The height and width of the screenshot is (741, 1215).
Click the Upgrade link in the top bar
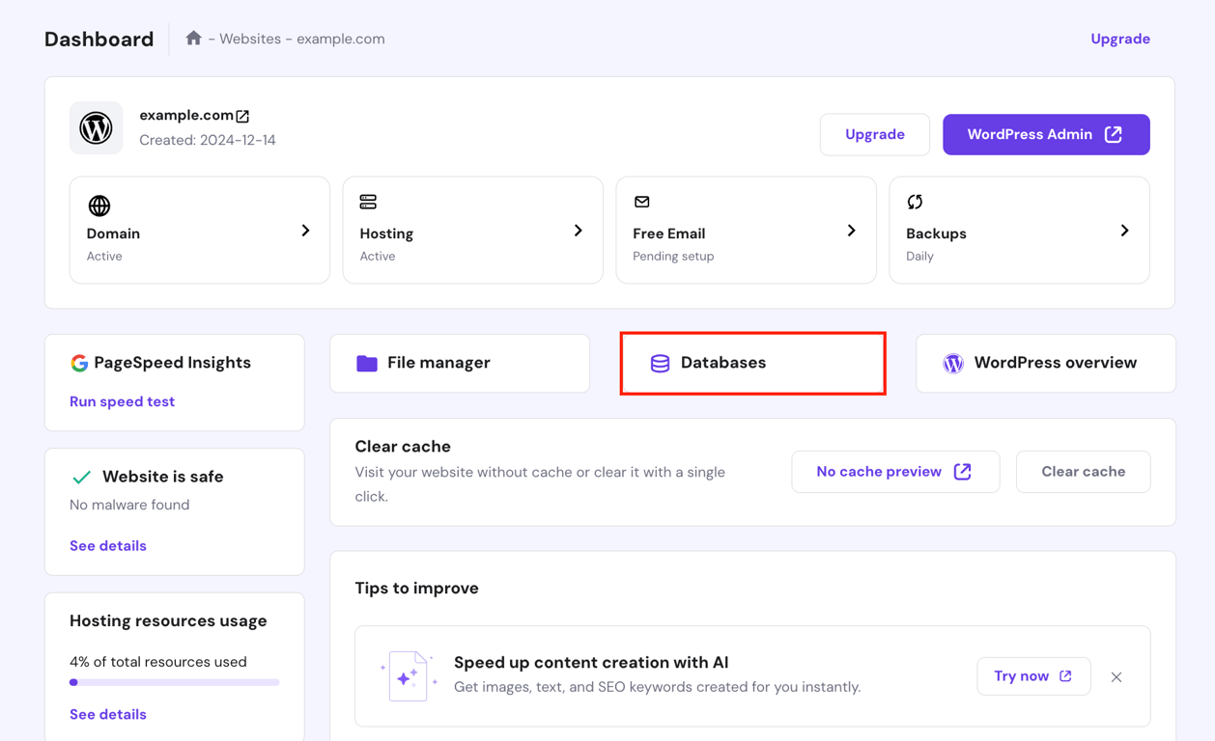coord(1119,38)
